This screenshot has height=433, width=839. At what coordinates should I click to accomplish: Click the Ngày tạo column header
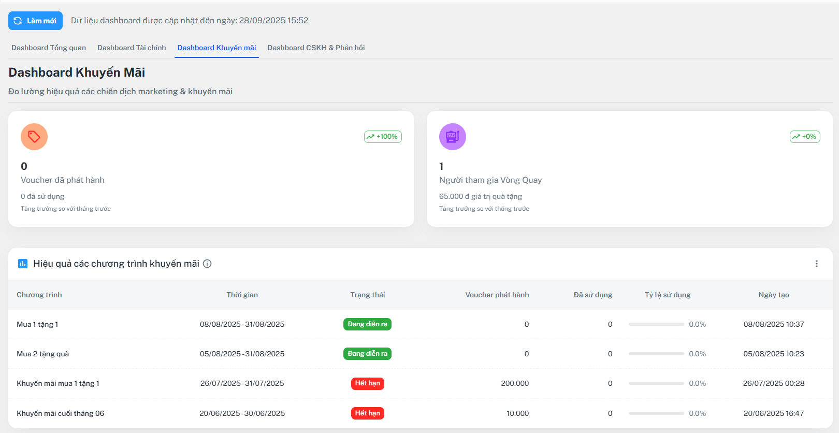point(773,295)
